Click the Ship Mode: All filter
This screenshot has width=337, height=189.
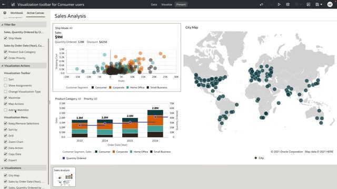click(64, 28)
